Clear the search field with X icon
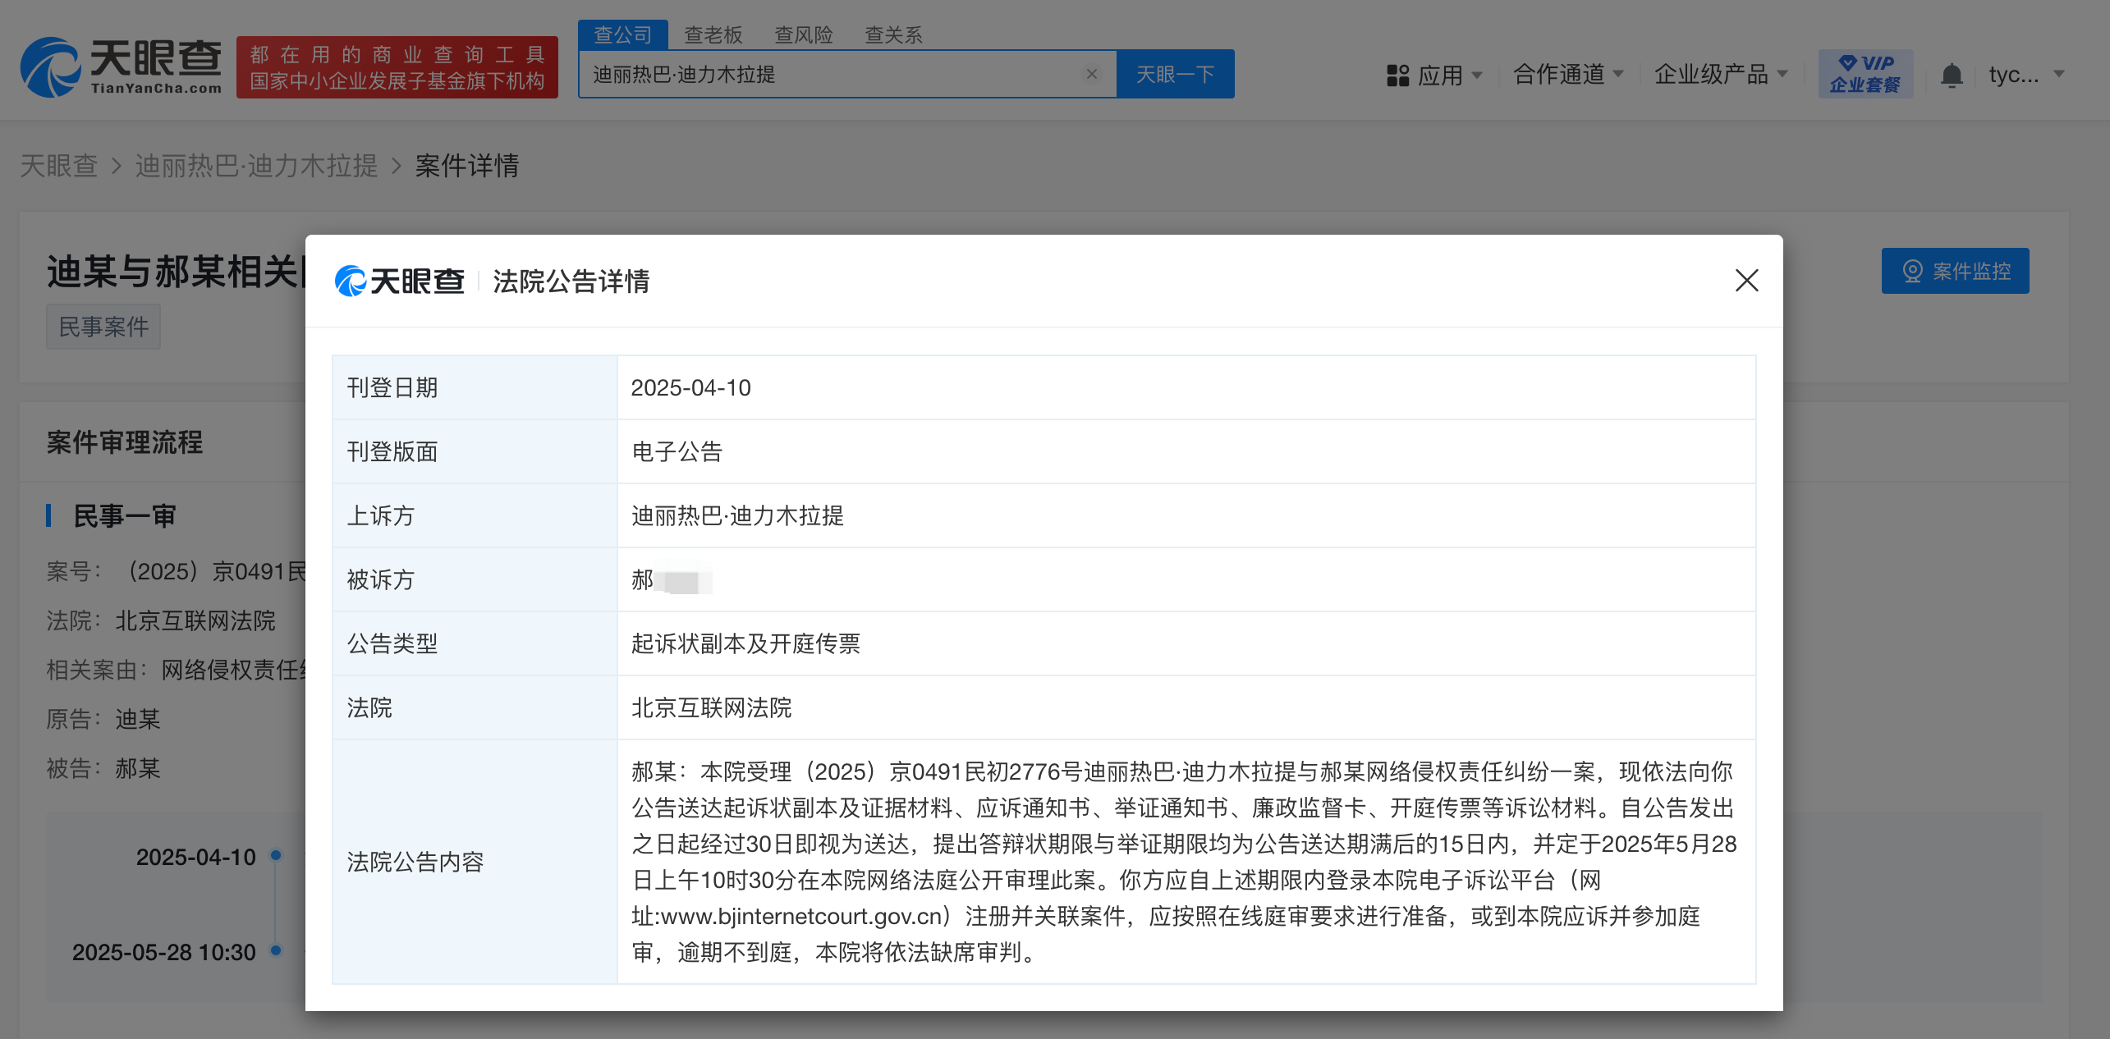Screen dimensions: 2110x1039 pyautogui.click(x=1091, y=74)
